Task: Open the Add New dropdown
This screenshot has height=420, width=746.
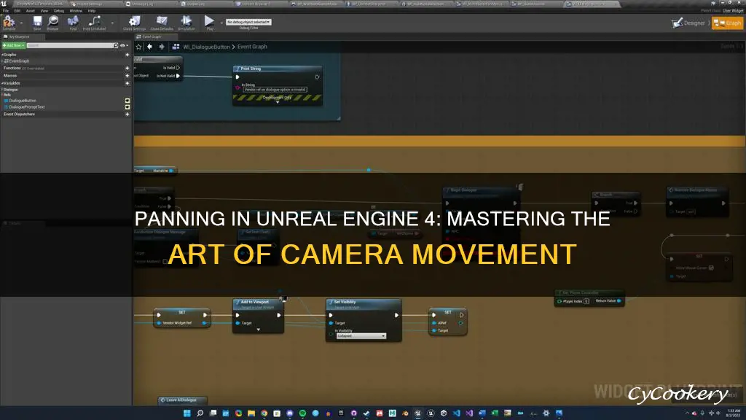Action: (13, 45)
